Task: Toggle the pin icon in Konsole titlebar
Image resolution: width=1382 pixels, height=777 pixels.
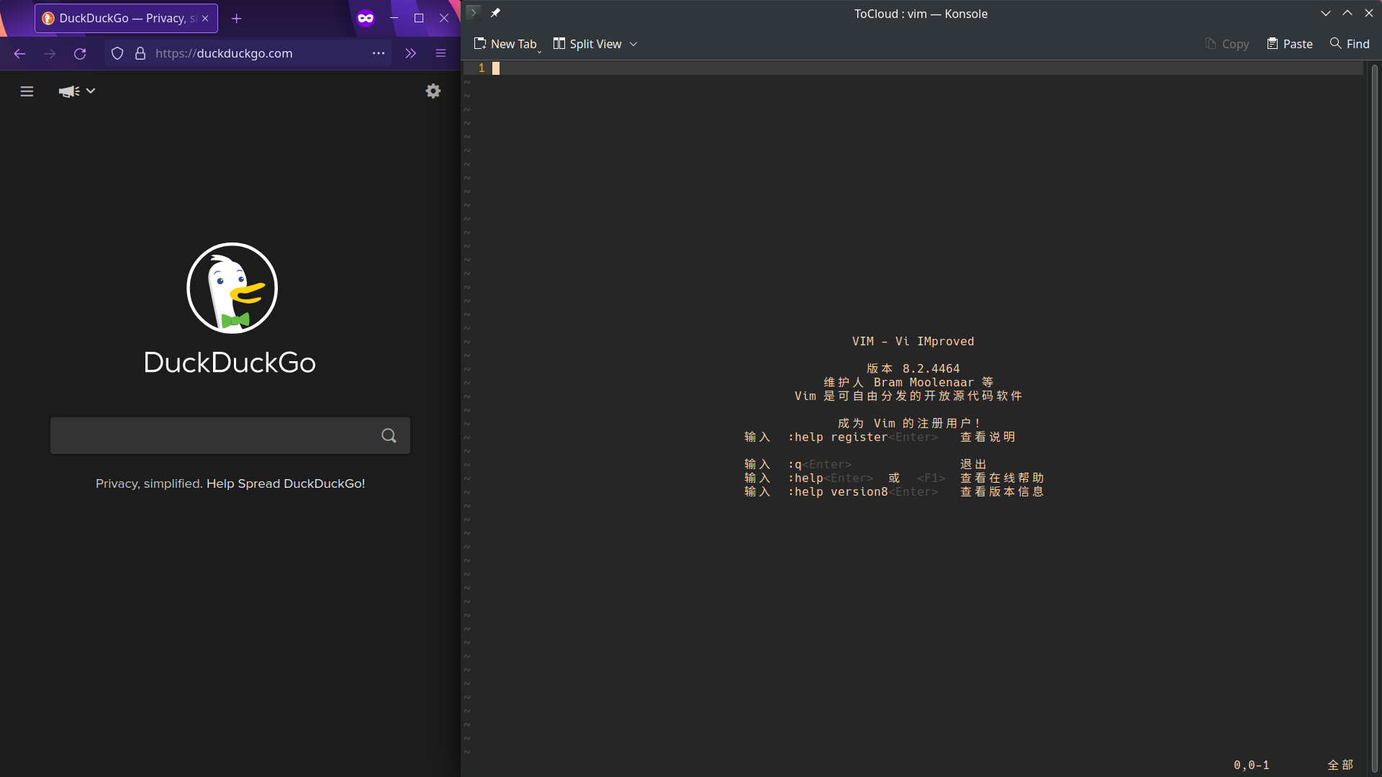Action: tap(495, 12)
